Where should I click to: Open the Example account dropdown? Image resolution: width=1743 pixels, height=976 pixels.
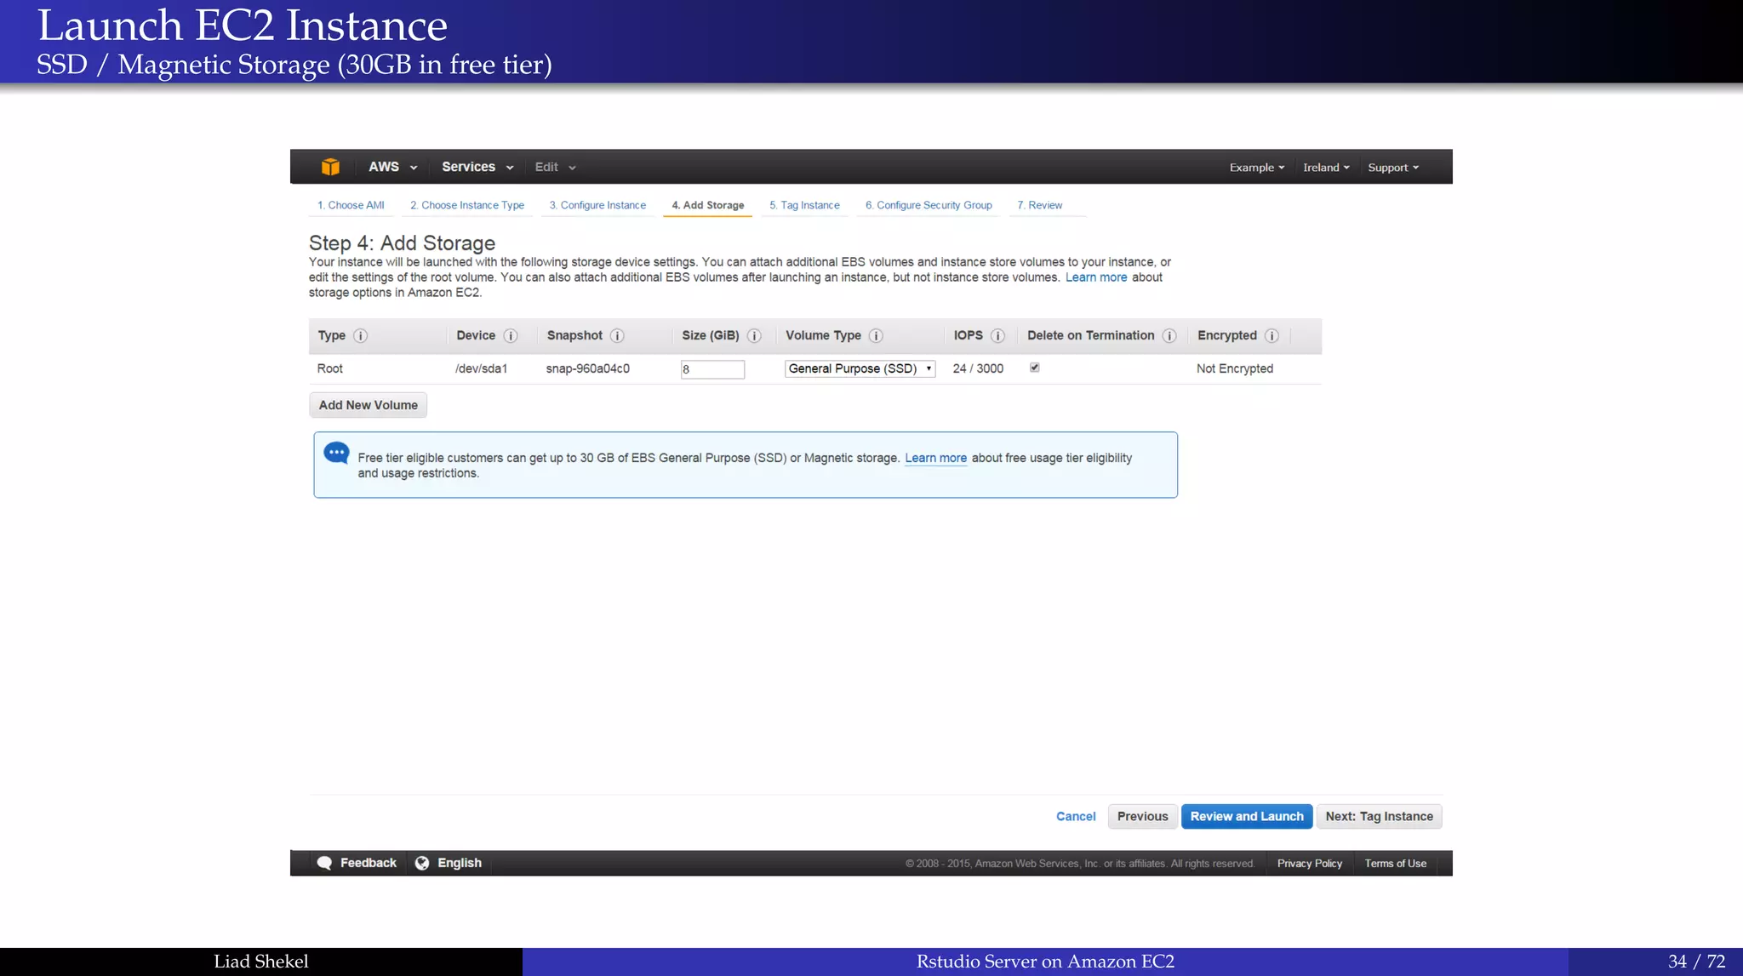[x=1257, y=168]
